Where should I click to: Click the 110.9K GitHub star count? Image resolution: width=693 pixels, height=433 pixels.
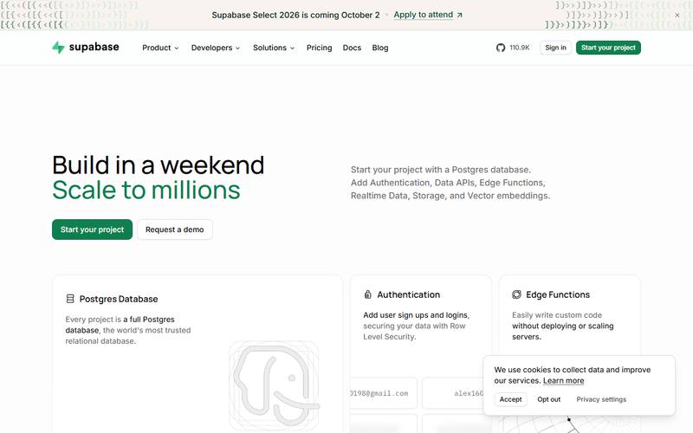[x=519, y=48]
